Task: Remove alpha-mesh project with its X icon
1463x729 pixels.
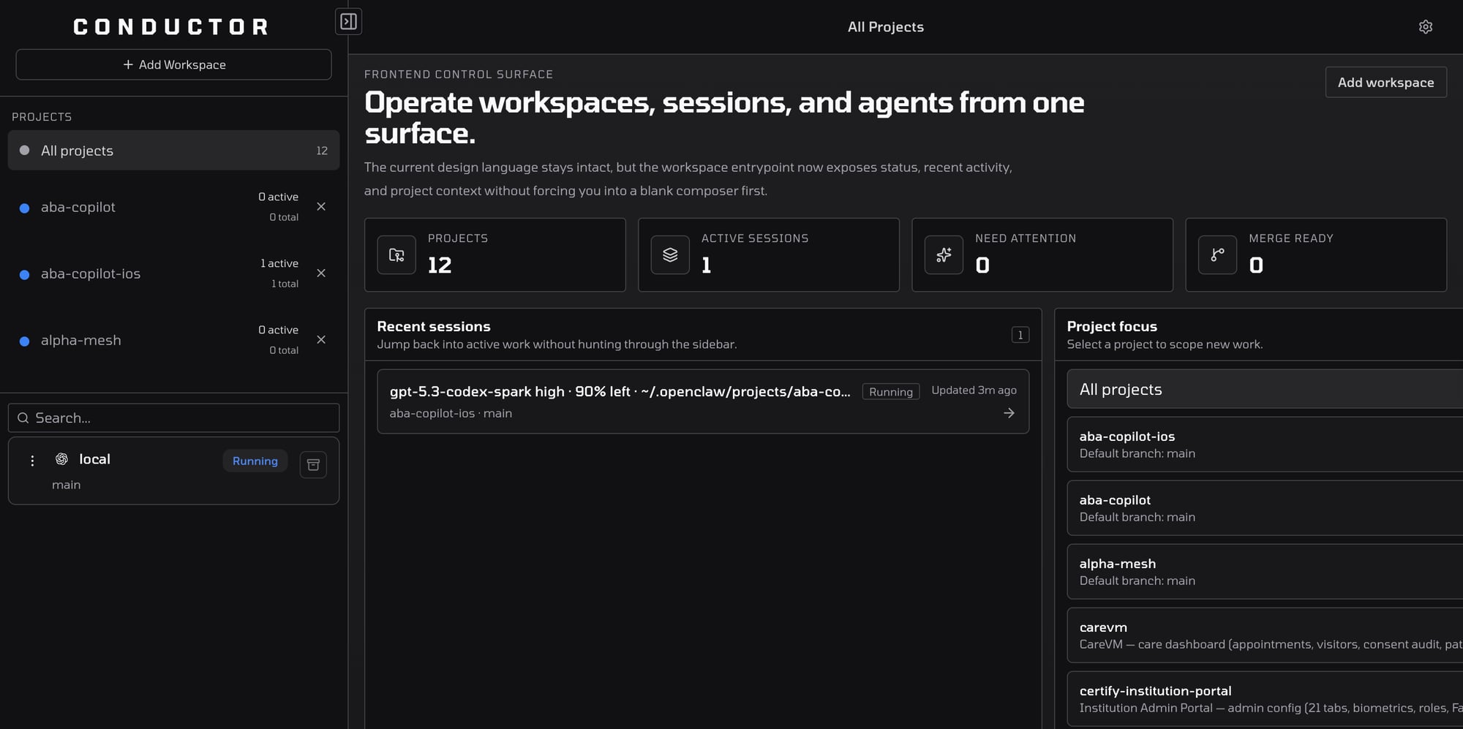Action: tap(321, 340)
